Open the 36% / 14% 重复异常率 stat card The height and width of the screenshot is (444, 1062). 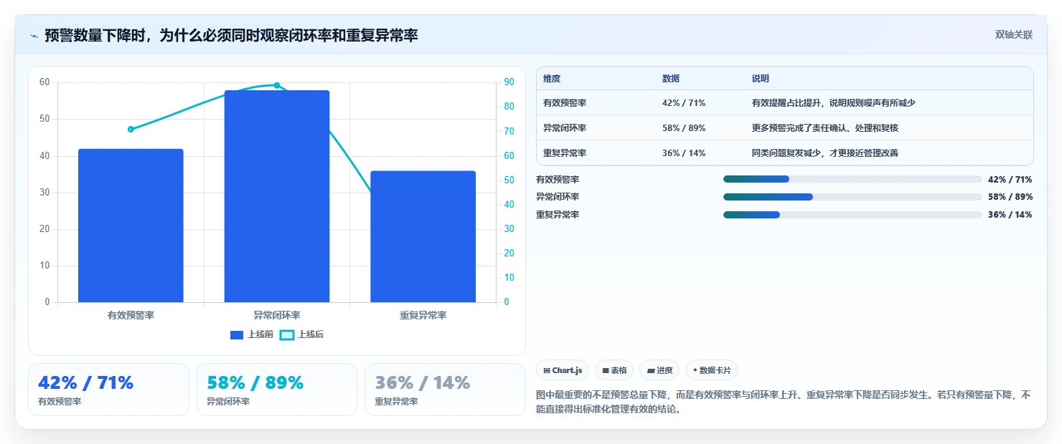tap(445, 390)
